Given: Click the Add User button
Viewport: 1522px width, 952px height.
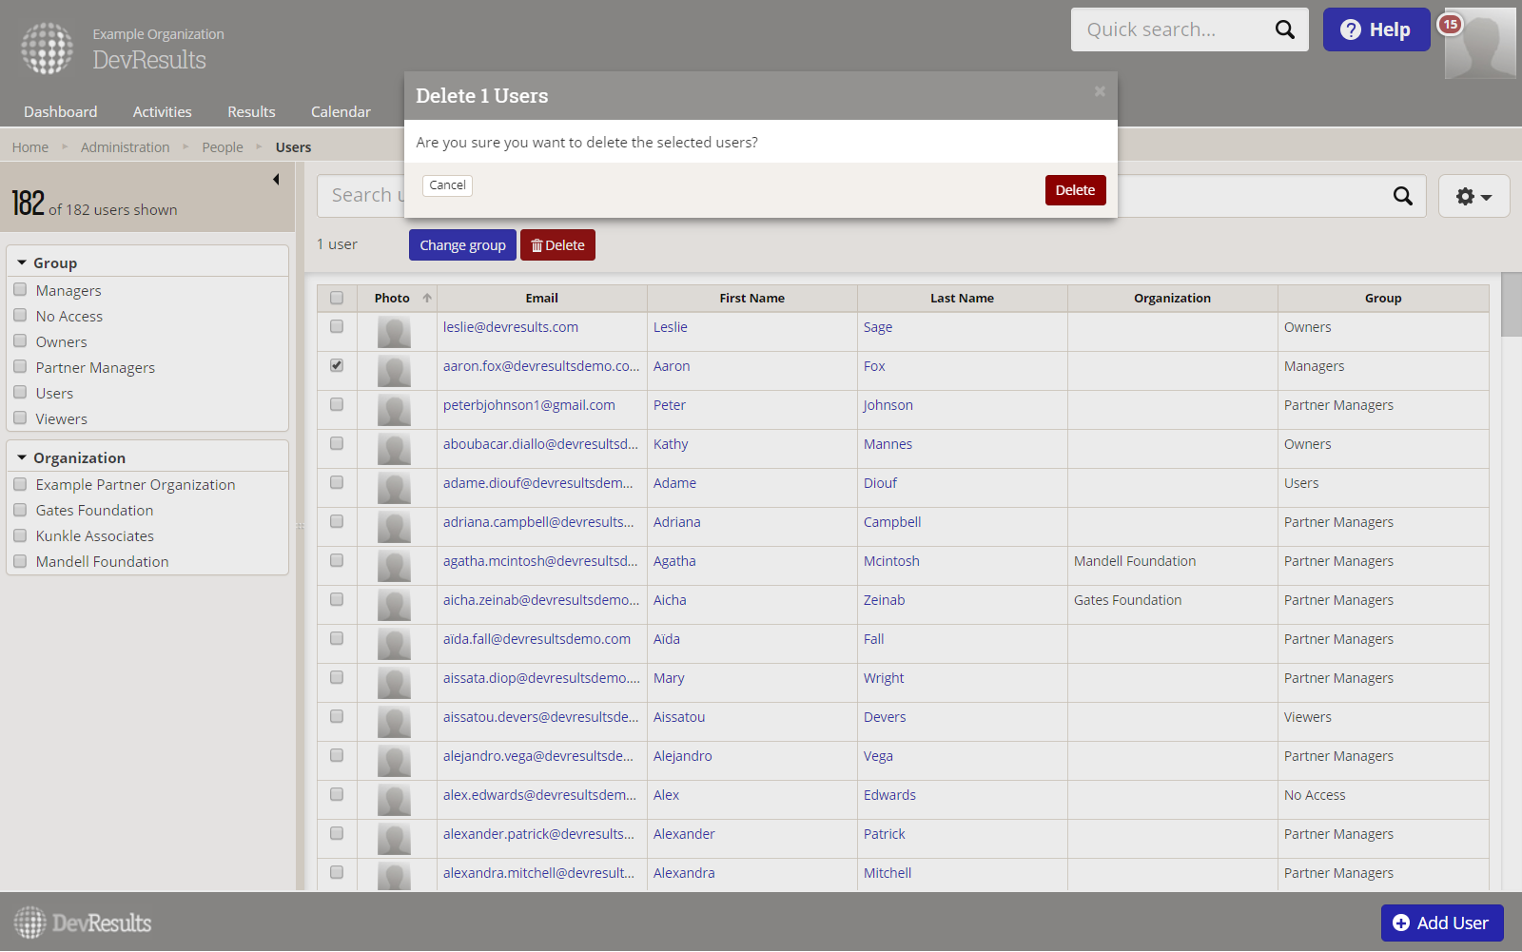Looking at the screenshot, I should [x=1442, y=923].
